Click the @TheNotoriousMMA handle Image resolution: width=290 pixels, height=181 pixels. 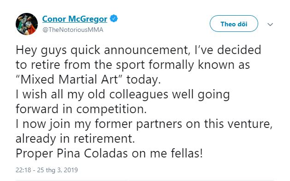pos(73,30)
